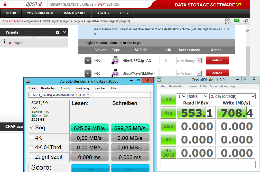Run the Seq test in CrystalDiskMark
This screenshot has height=172, width=260.
168,113
